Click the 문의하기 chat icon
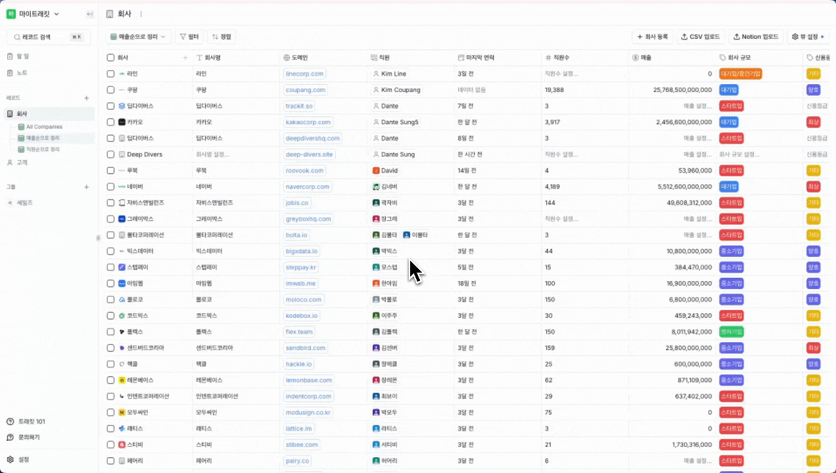 (11, 437)
